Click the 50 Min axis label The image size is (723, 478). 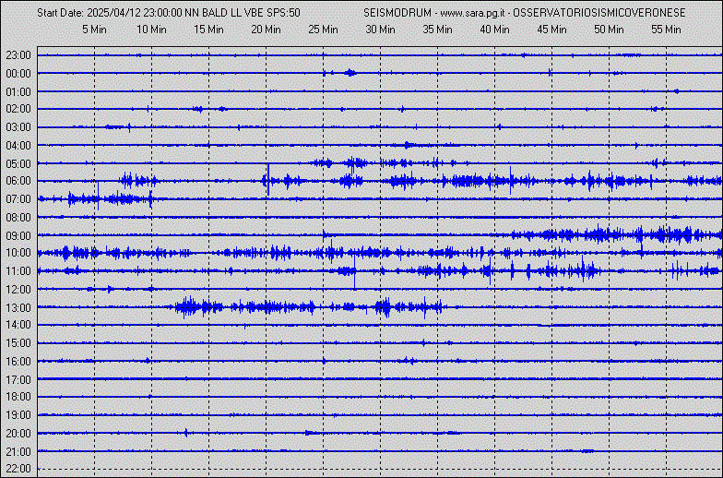coord(609,30)
